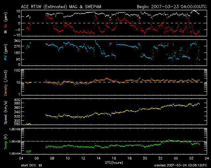
Task: Select the orange Density (/cm3) axis label
Action: pyautogui.click(x=6, y=83)
